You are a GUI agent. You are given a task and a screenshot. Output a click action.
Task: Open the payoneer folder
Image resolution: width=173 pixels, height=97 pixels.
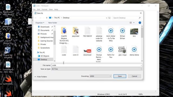pyautogui.click(x=76, y=32)
